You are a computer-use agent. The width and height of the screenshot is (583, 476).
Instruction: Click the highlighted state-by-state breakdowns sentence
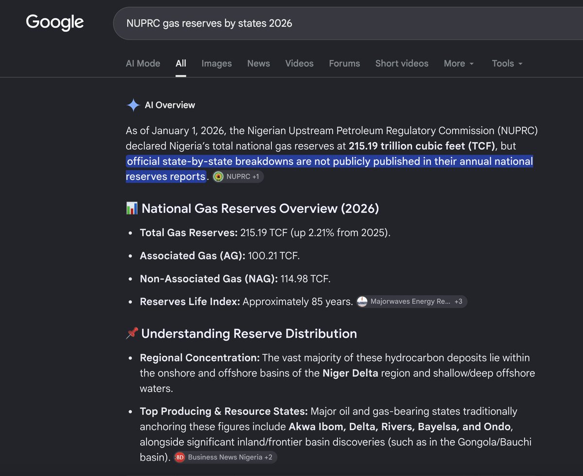(x=329, y=169)
